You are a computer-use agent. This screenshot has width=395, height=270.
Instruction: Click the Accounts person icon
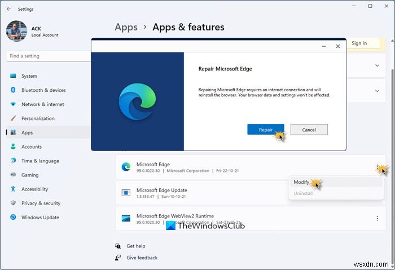pos(13,146)
